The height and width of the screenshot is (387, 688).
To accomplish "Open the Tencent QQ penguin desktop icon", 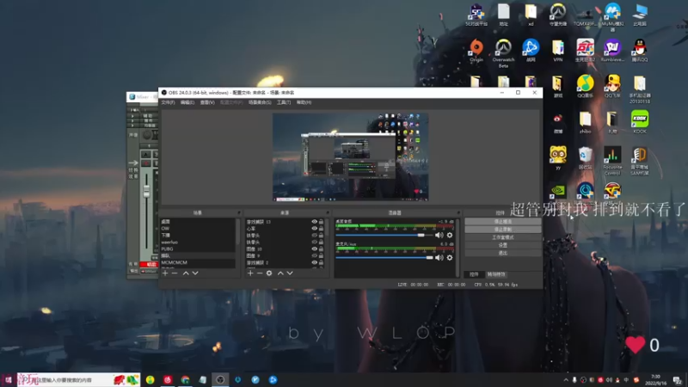I will [x=639, y=51].
